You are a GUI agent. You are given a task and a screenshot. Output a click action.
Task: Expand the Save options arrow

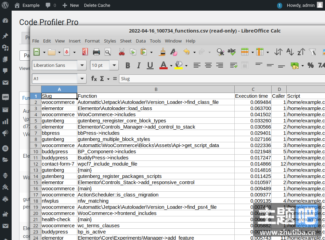click(75, 52)
